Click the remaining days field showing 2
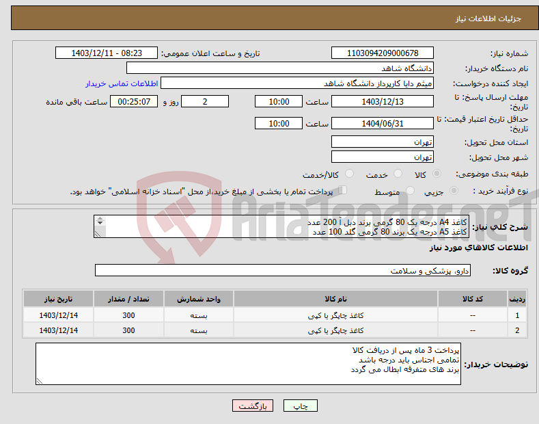Image resolution: width=539 pixels, height=424 pixels. (x=205, y=101)
